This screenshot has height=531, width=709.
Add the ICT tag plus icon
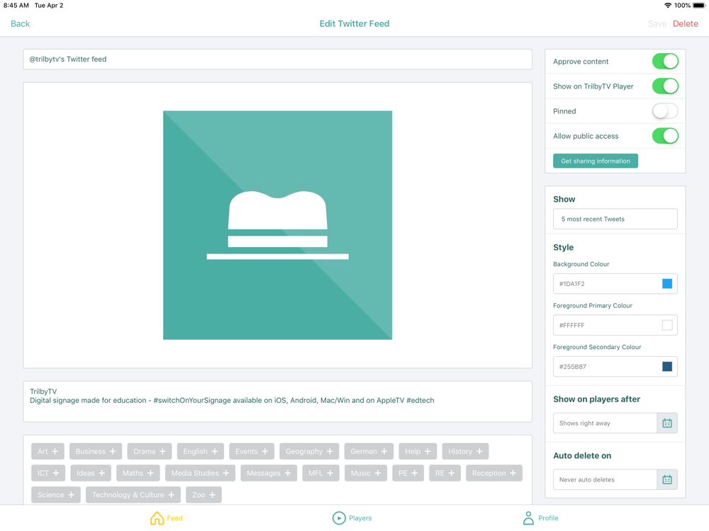pyautogui.click(x=55, y=473)
